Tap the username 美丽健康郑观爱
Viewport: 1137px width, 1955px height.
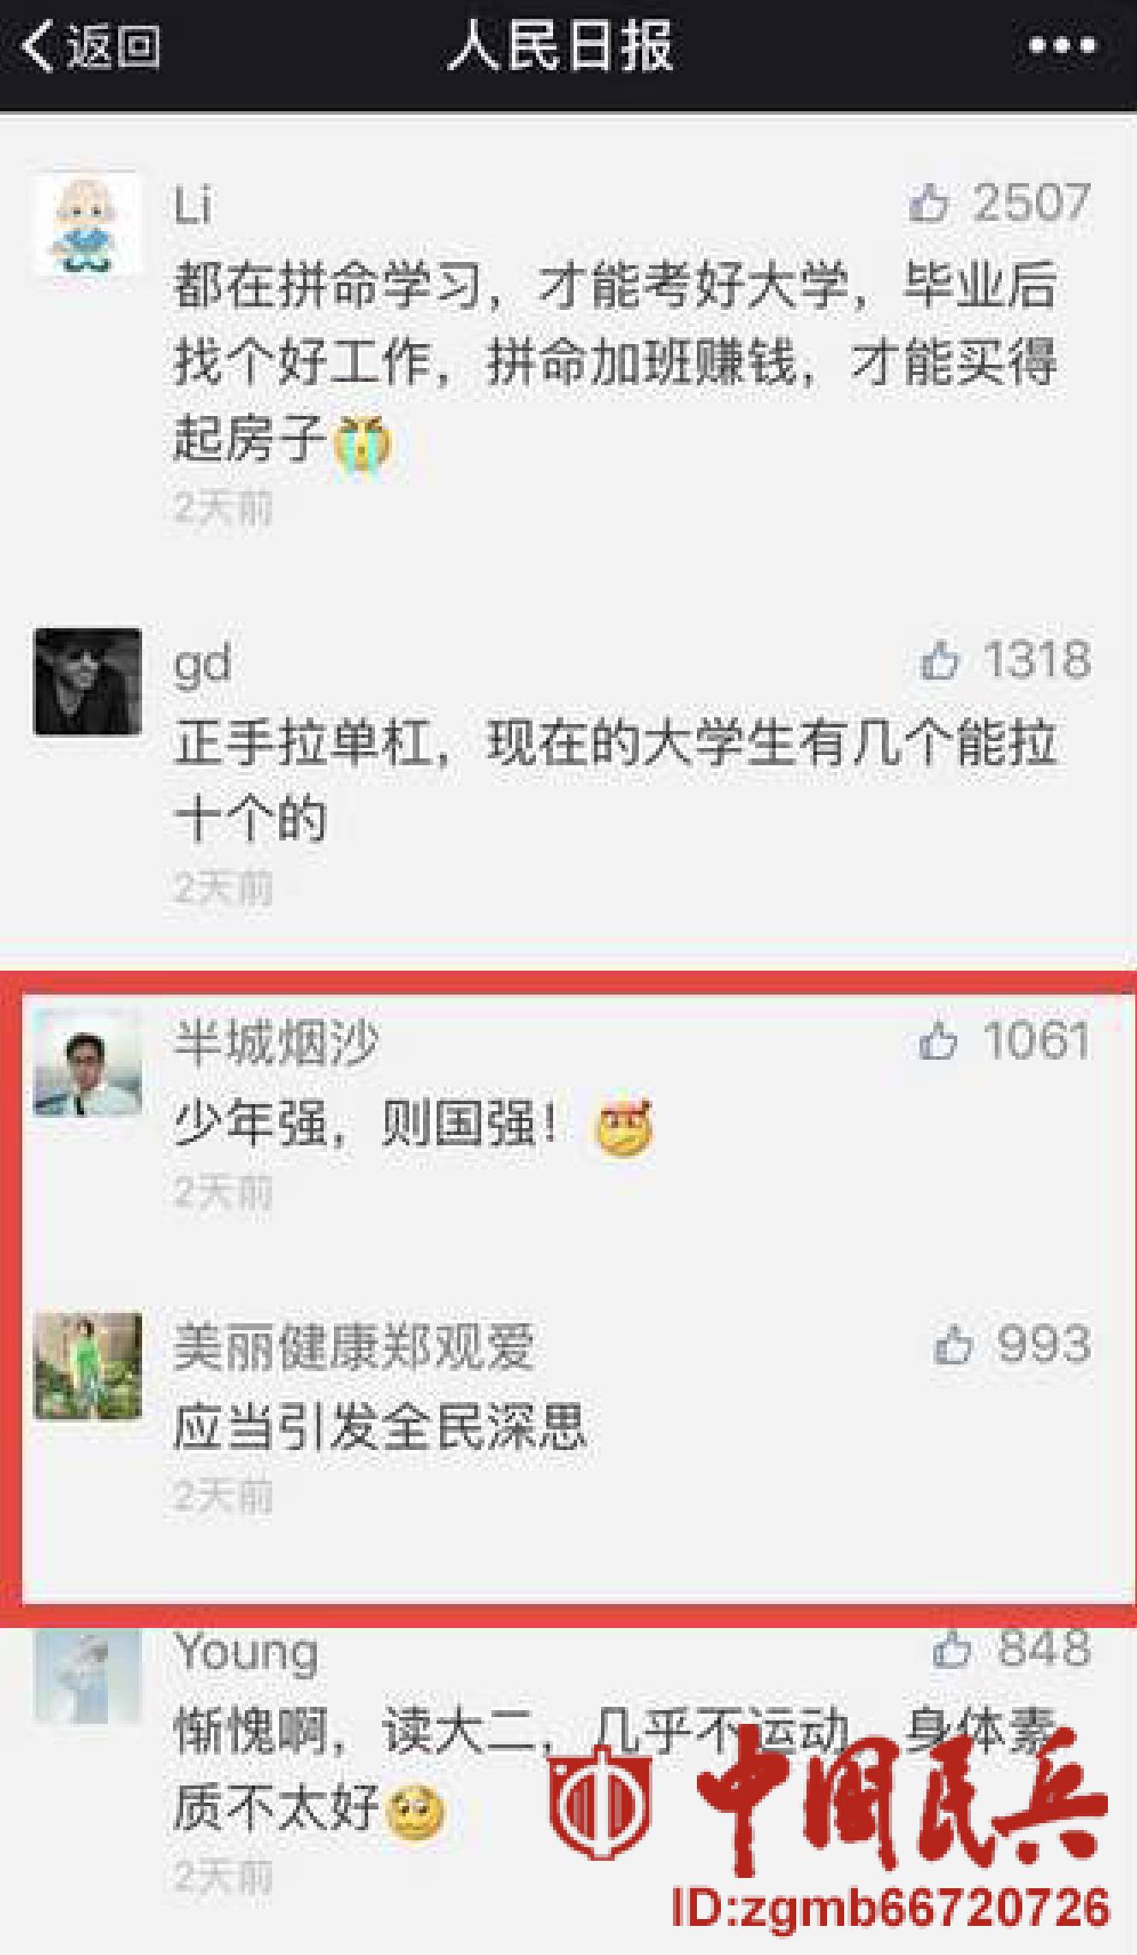point(354,1346)
